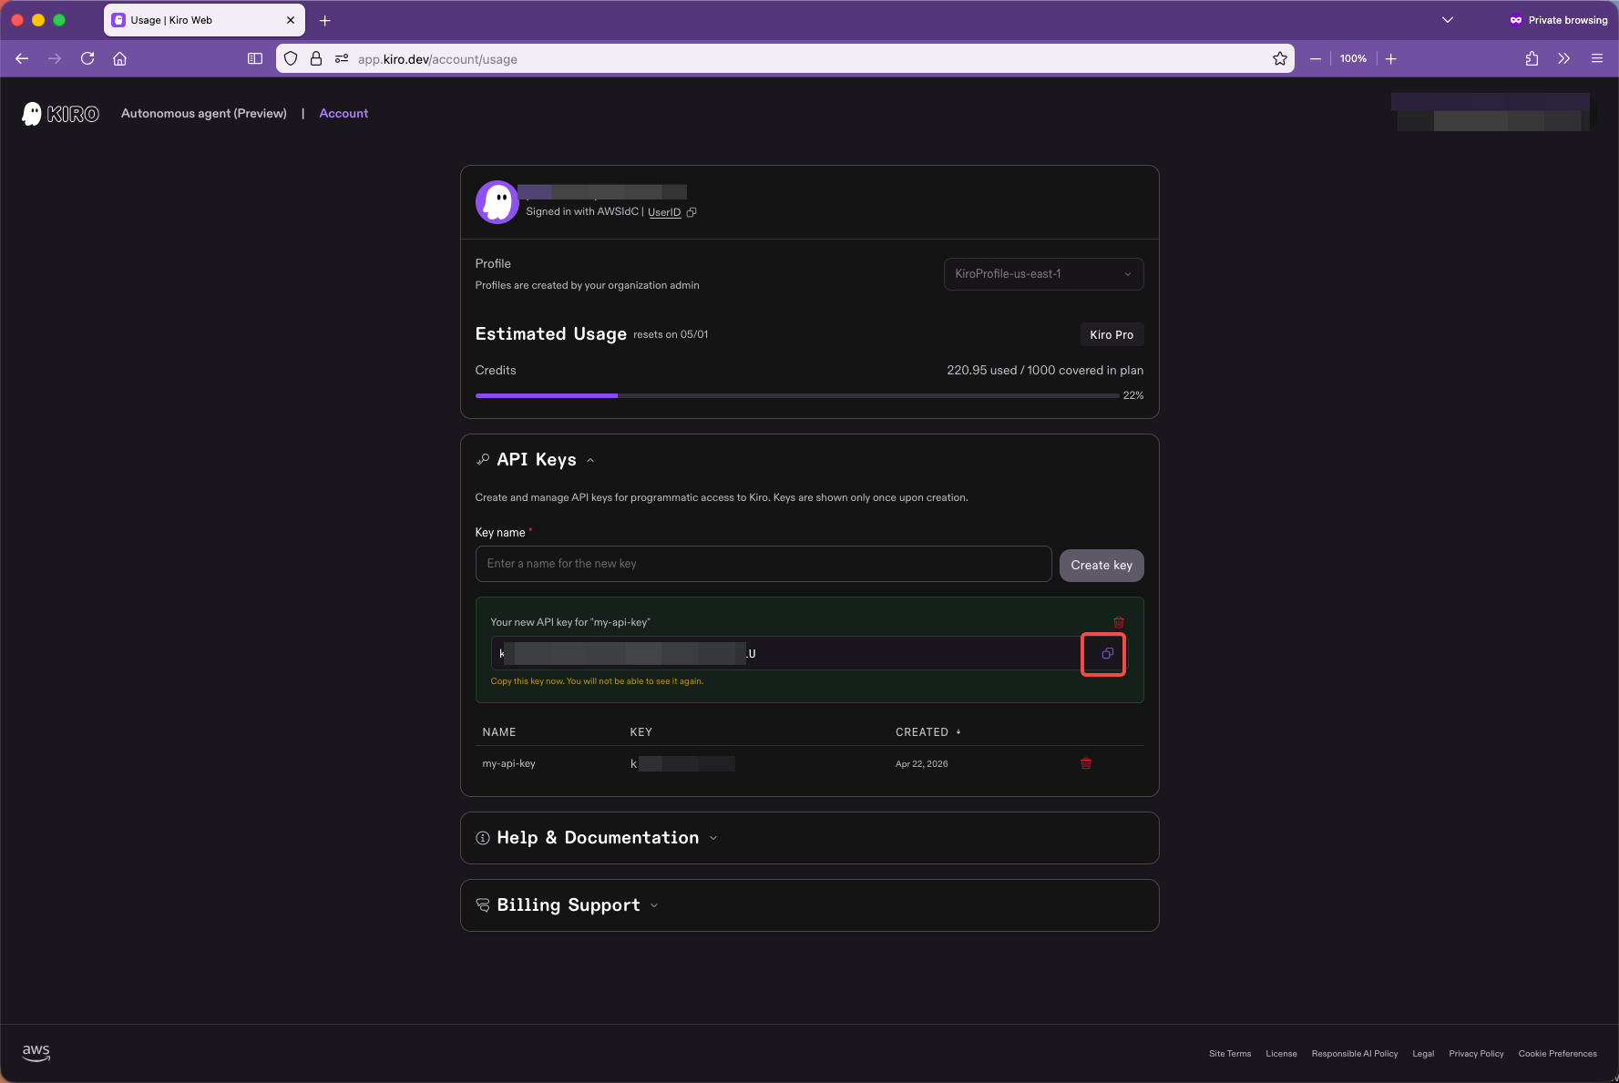Open the Autonomous agent (Preview) tab
This screenshot has height=1083, width=1619.
[203, 114]
